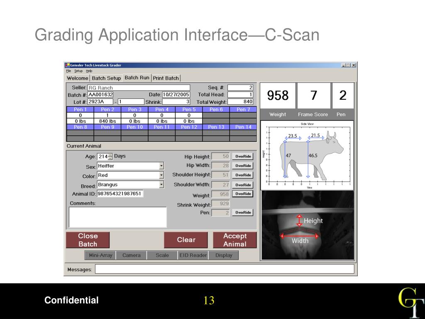Select the Pen 5 header
The height and width of the screenshot is (319, 425).
(189, 109)
